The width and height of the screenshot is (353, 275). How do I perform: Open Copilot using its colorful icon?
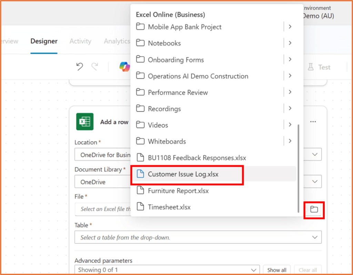125,66
